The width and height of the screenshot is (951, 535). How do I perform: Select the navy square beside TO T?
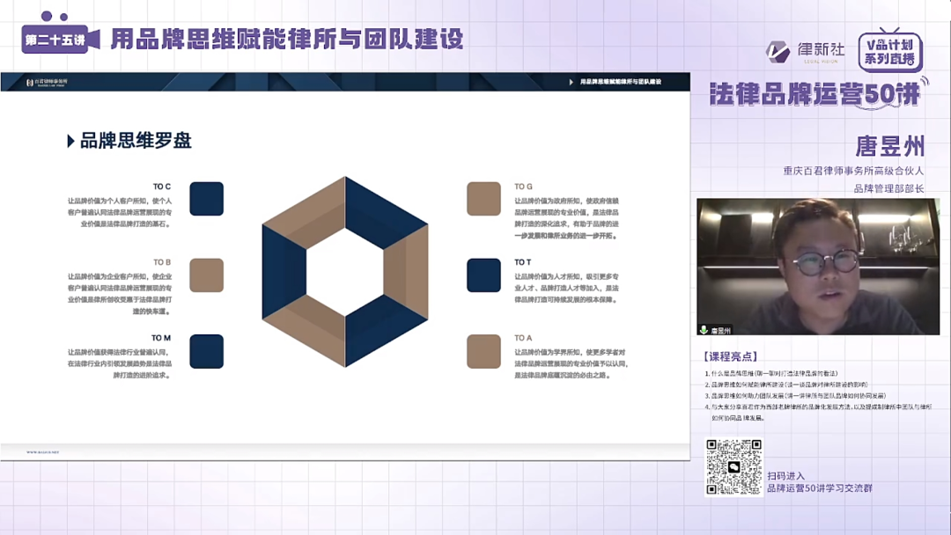click(483, 275)
